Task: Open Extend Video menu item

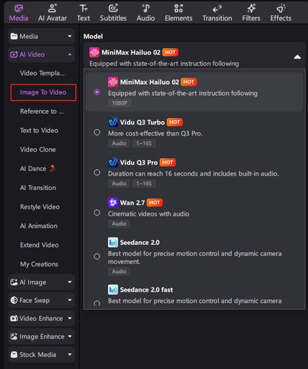Action: click(39, 245)
